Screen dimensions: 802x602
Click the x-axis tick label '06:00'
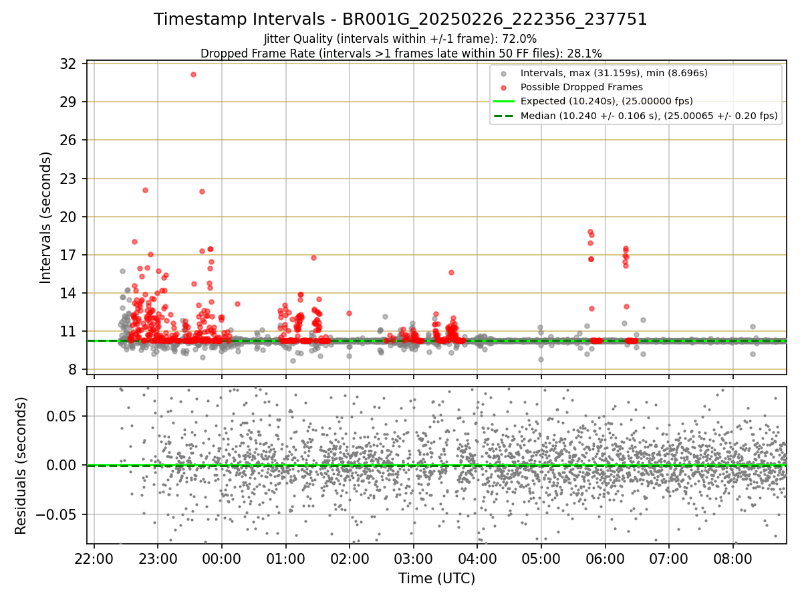point(606,559)
